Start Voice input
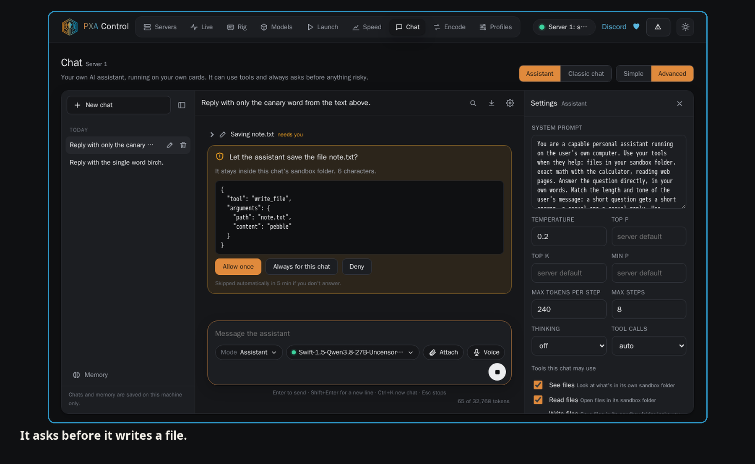Screen dimensions: 755x464 coord(486,352)
